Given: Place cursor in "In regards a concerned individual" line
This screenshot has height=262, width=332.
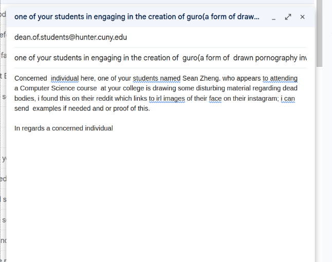Looking at the screenshot, I should coord(64,128).
